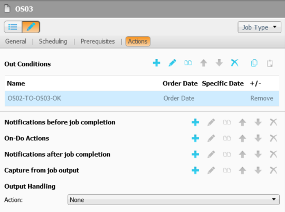Select the Actions tab
This screenshot has height=212, width=285.
(138, 42)
